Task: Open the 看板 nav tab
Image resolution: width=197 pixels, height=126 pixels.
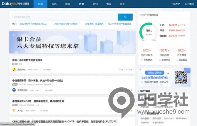Action: (x=109, y=4)
